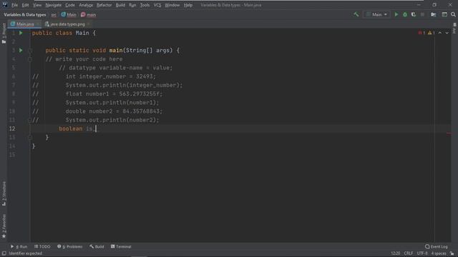Click line number 12 in gutter

tap(12, 128)
